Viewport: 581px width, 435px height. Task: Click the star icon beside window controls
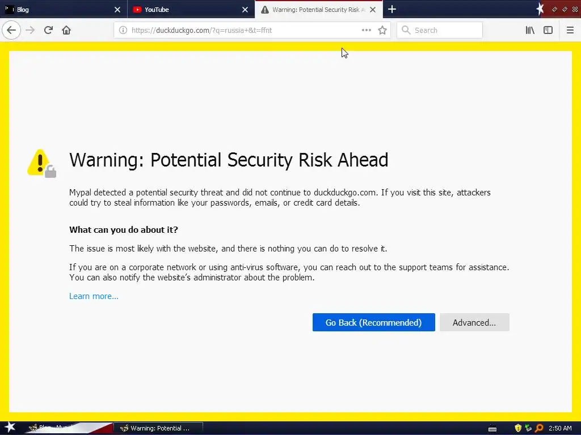tap(540, 9)
